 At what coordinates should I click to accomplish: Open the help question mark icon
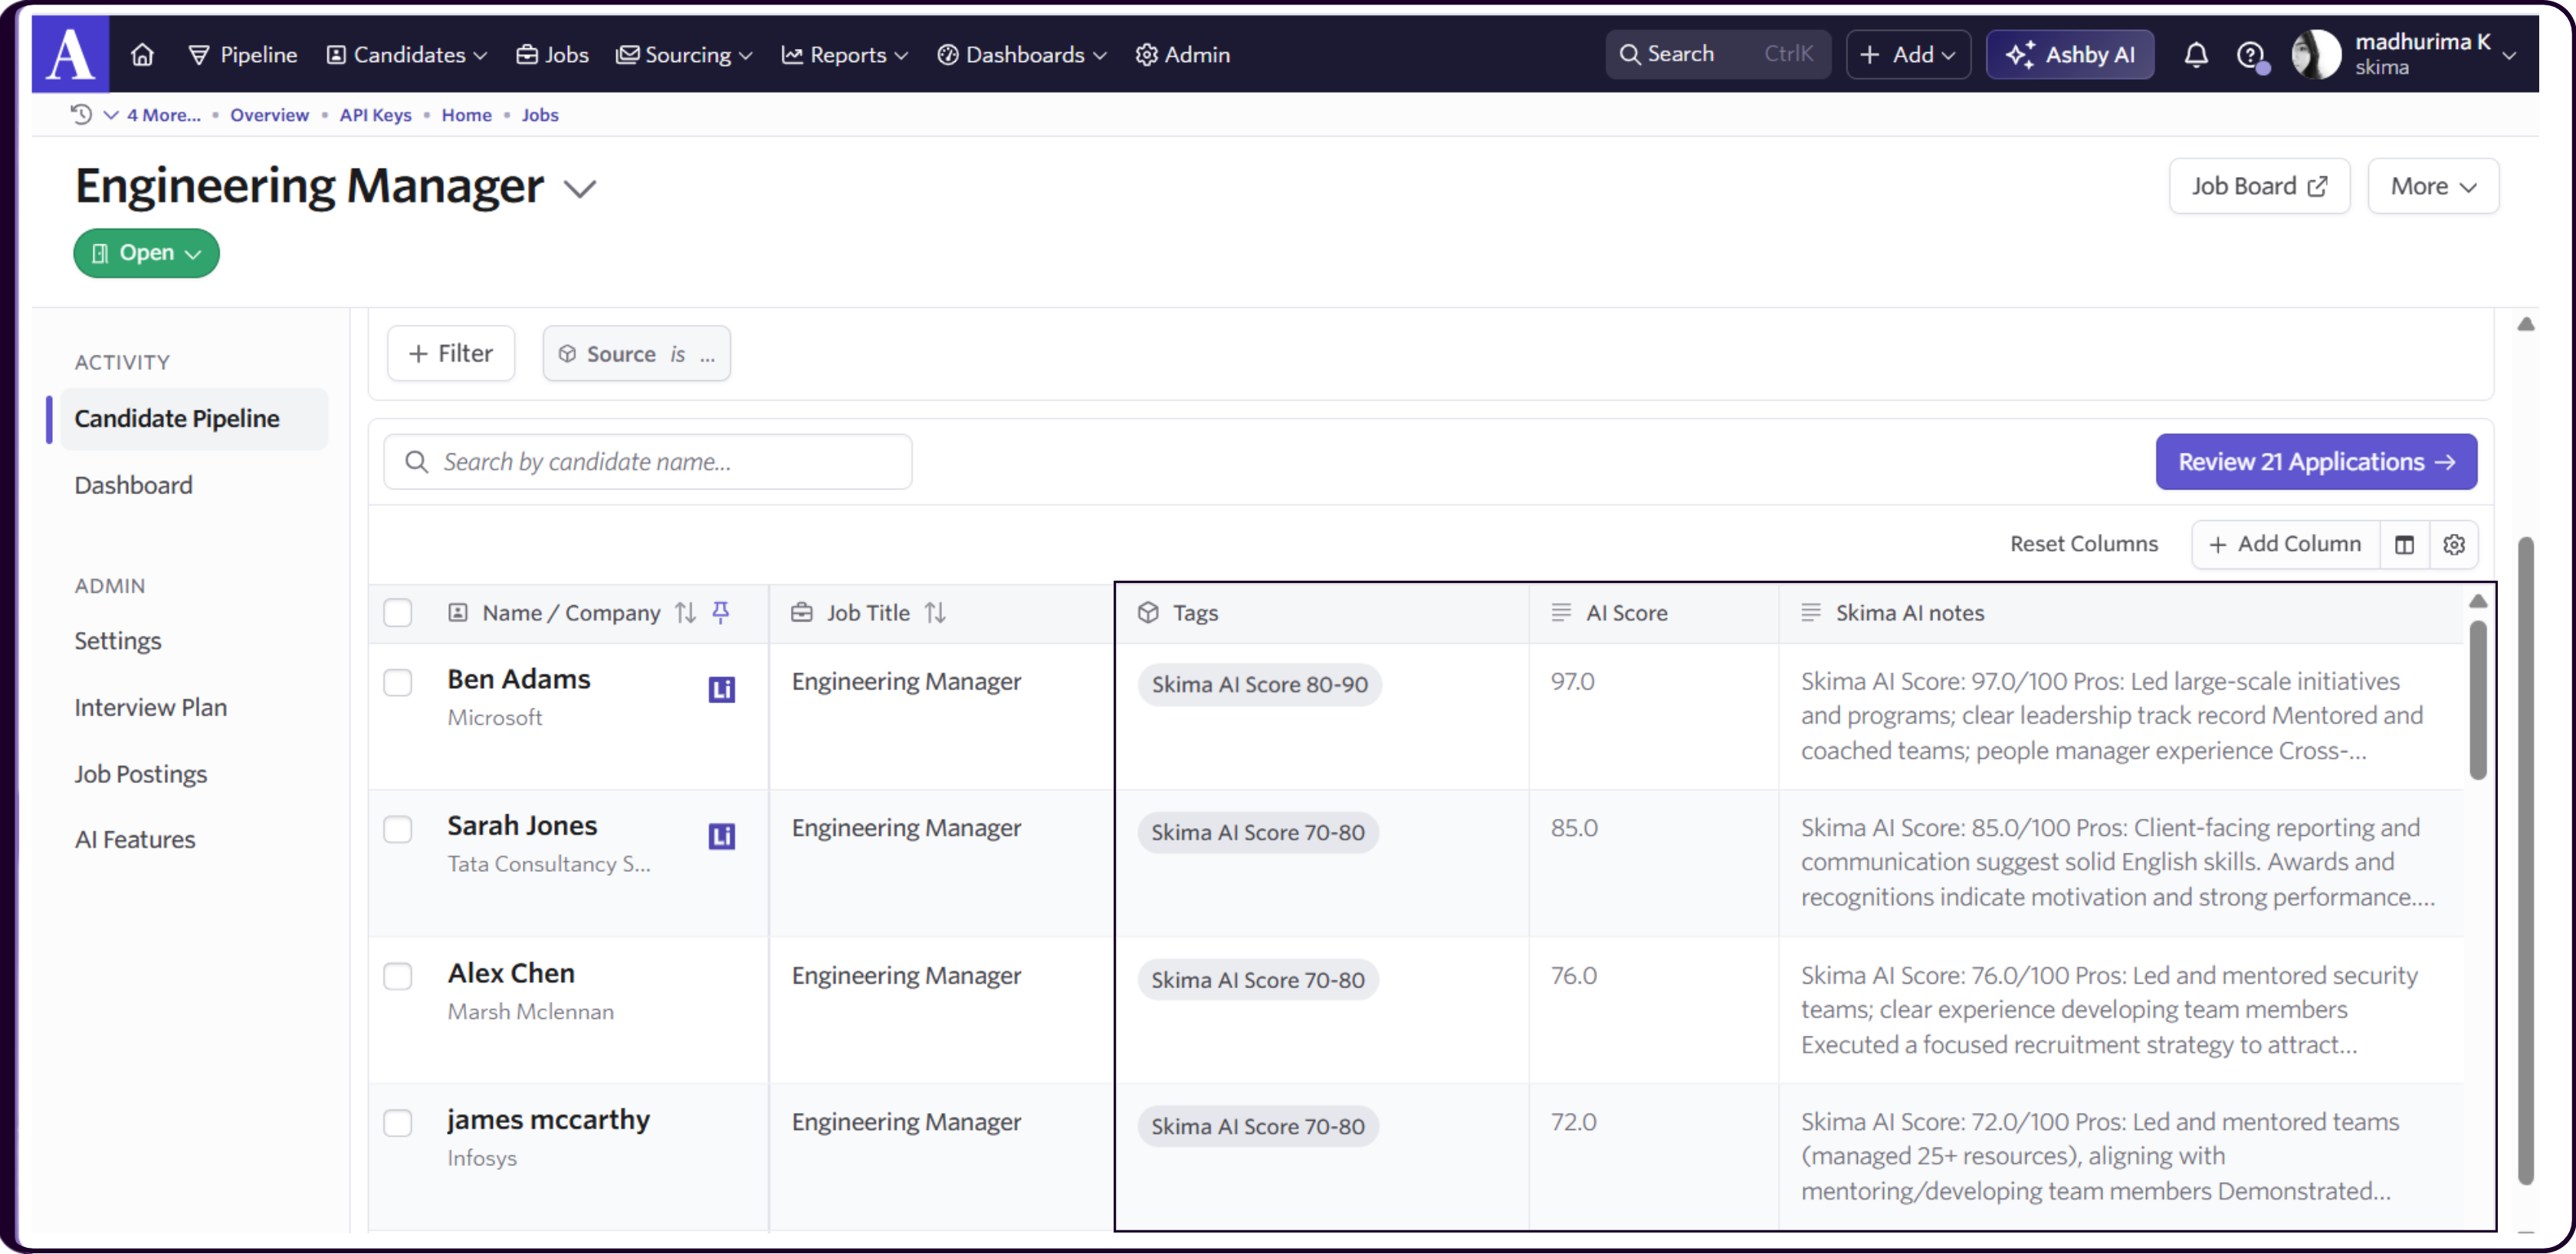2250,55
